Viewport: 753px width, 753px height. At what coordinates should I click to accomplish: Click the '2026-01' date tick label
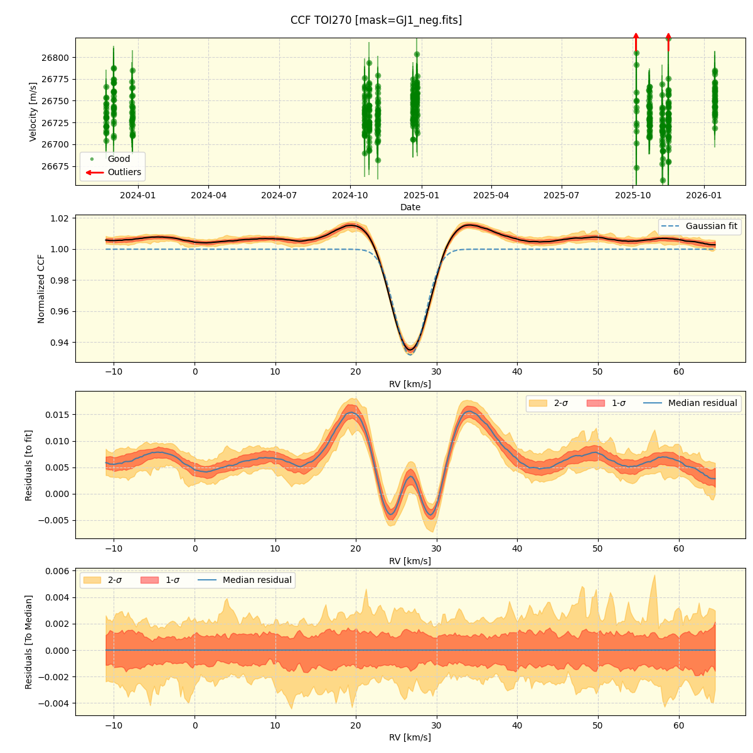704,195
